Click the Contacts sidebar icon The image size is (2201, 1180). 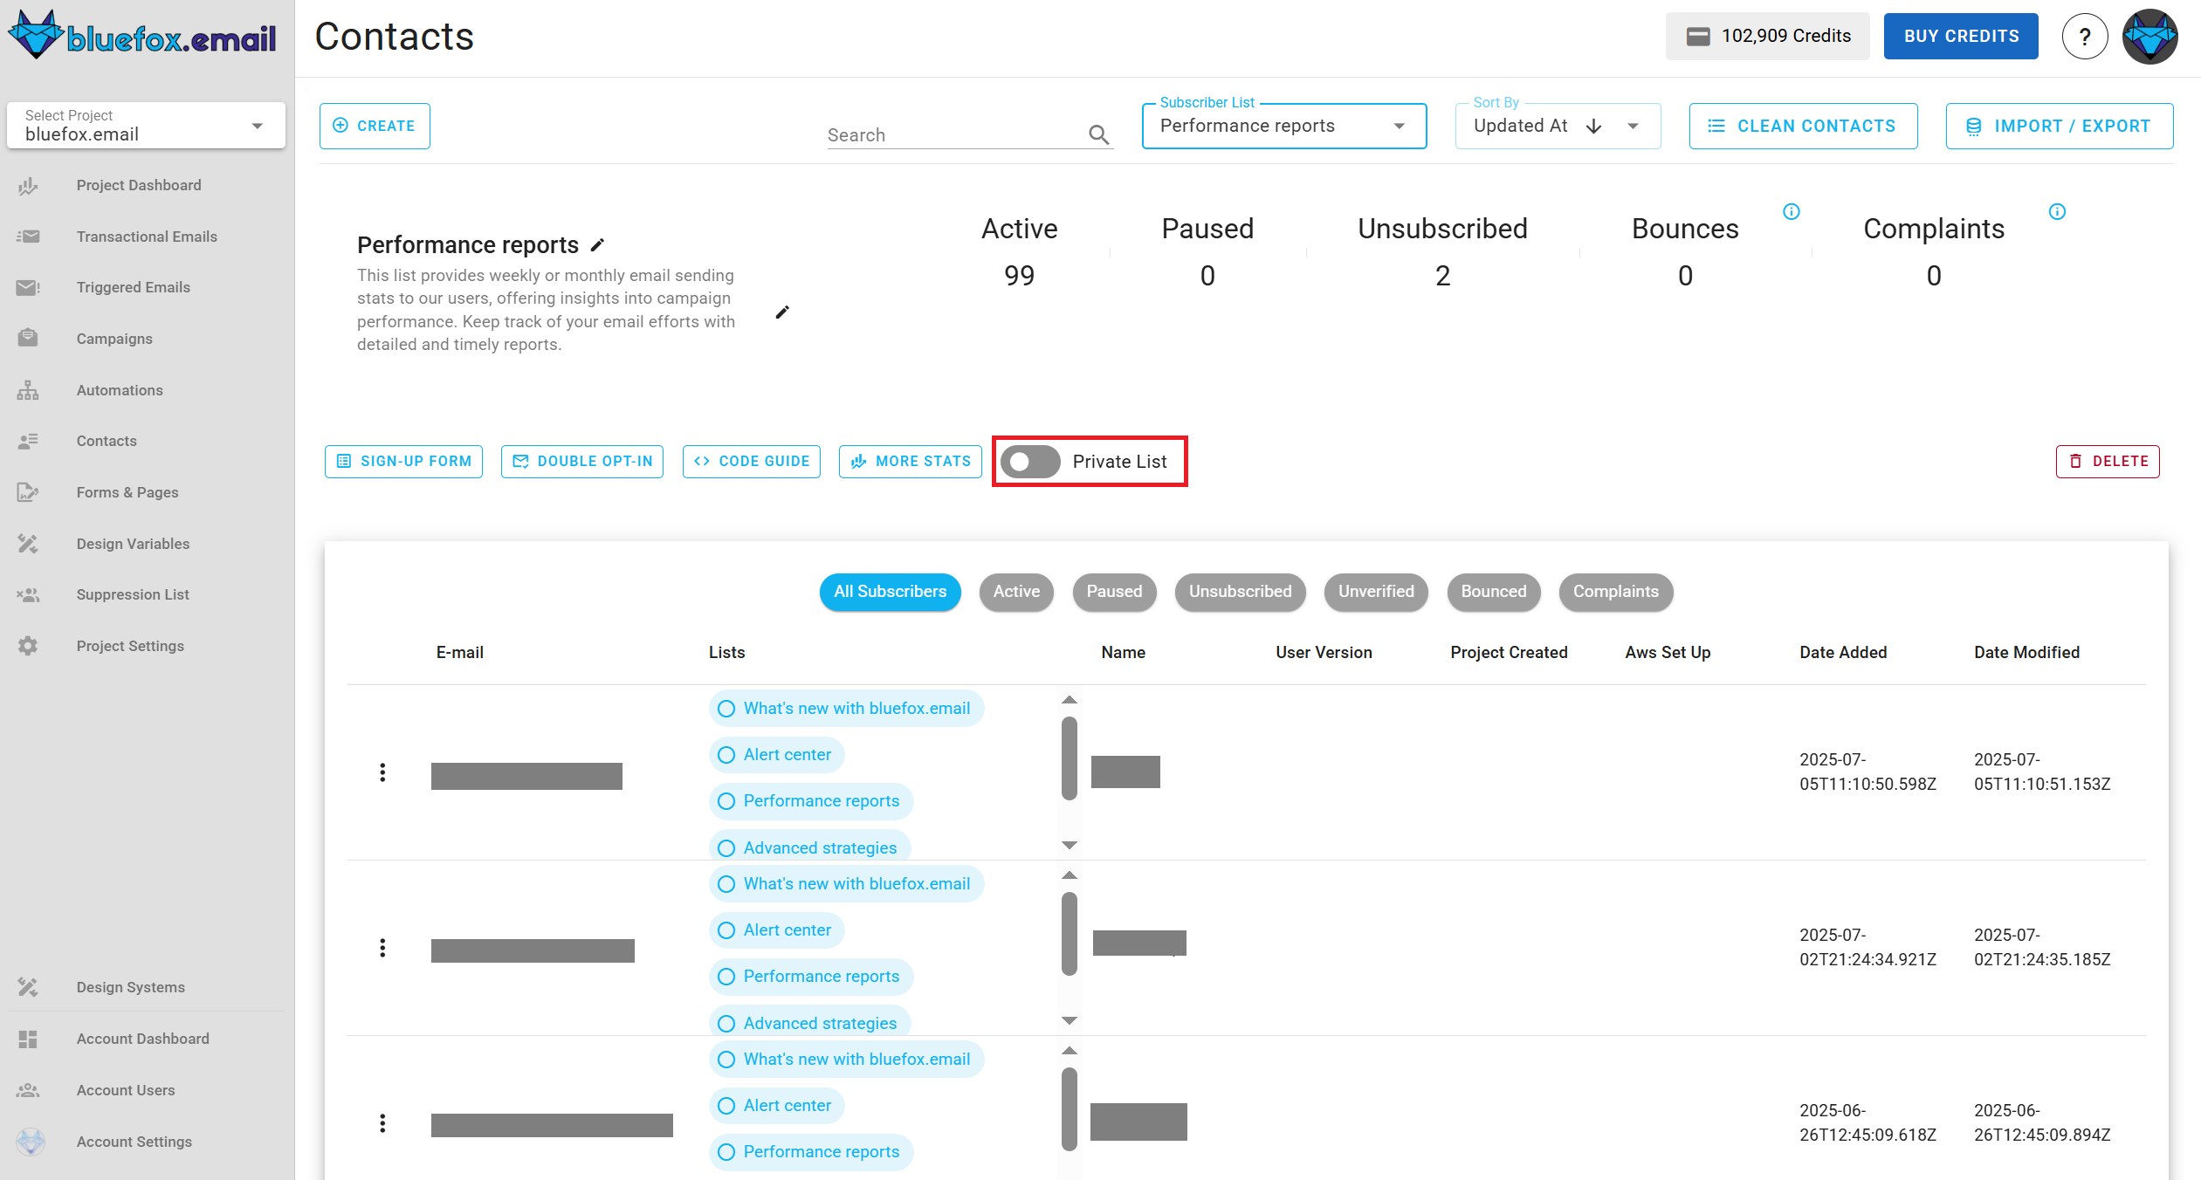coord(28,441)
